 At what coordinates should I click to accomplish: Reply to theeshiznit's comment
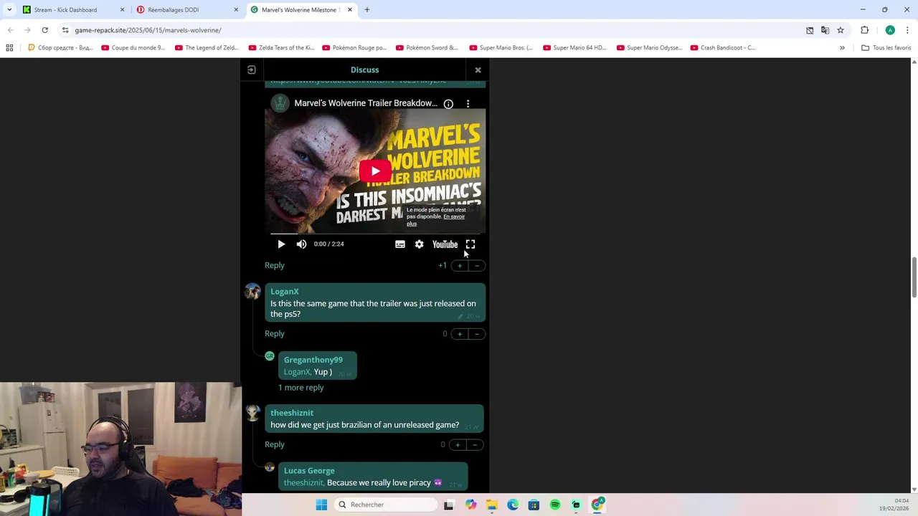click(x=275, y=444)
